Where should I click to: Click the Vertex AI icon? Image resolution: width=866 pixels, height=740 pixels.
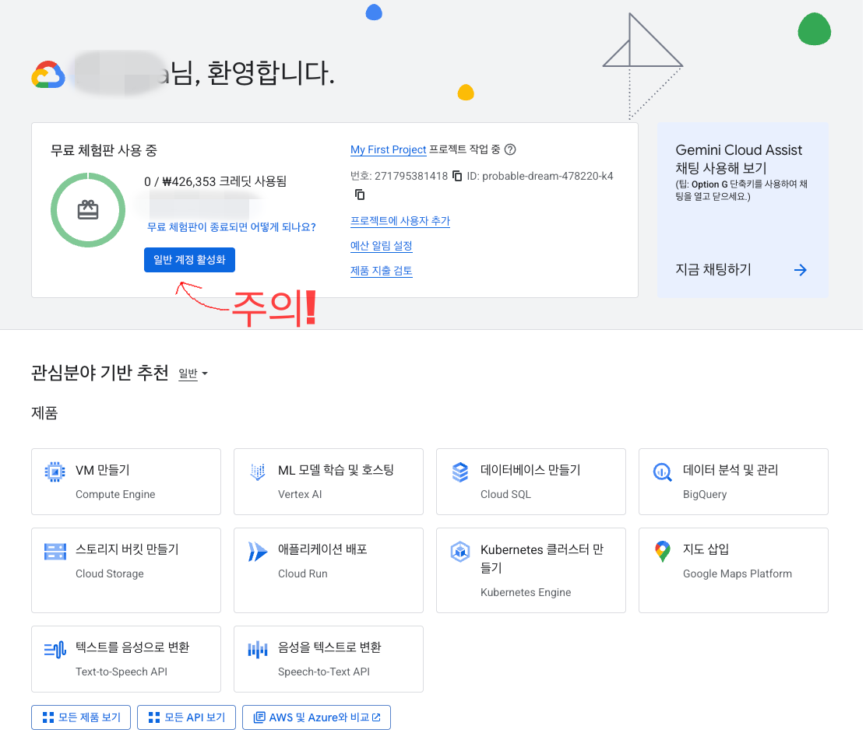257,472
